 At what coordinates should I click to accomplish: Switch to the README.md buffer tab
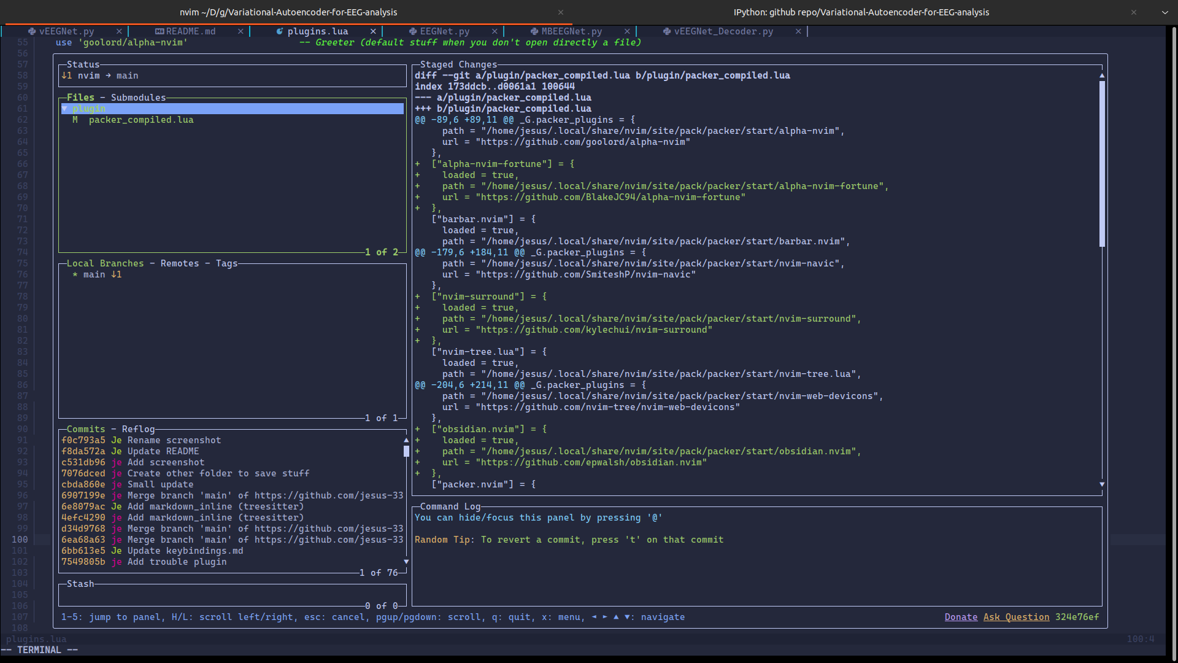pyautogui.click(x=191, y=31)
